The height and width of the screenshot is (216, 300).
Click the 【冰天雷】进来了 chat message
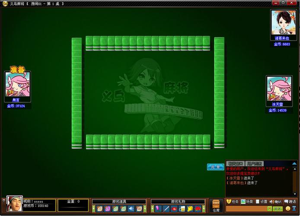[x=240, y=178]
